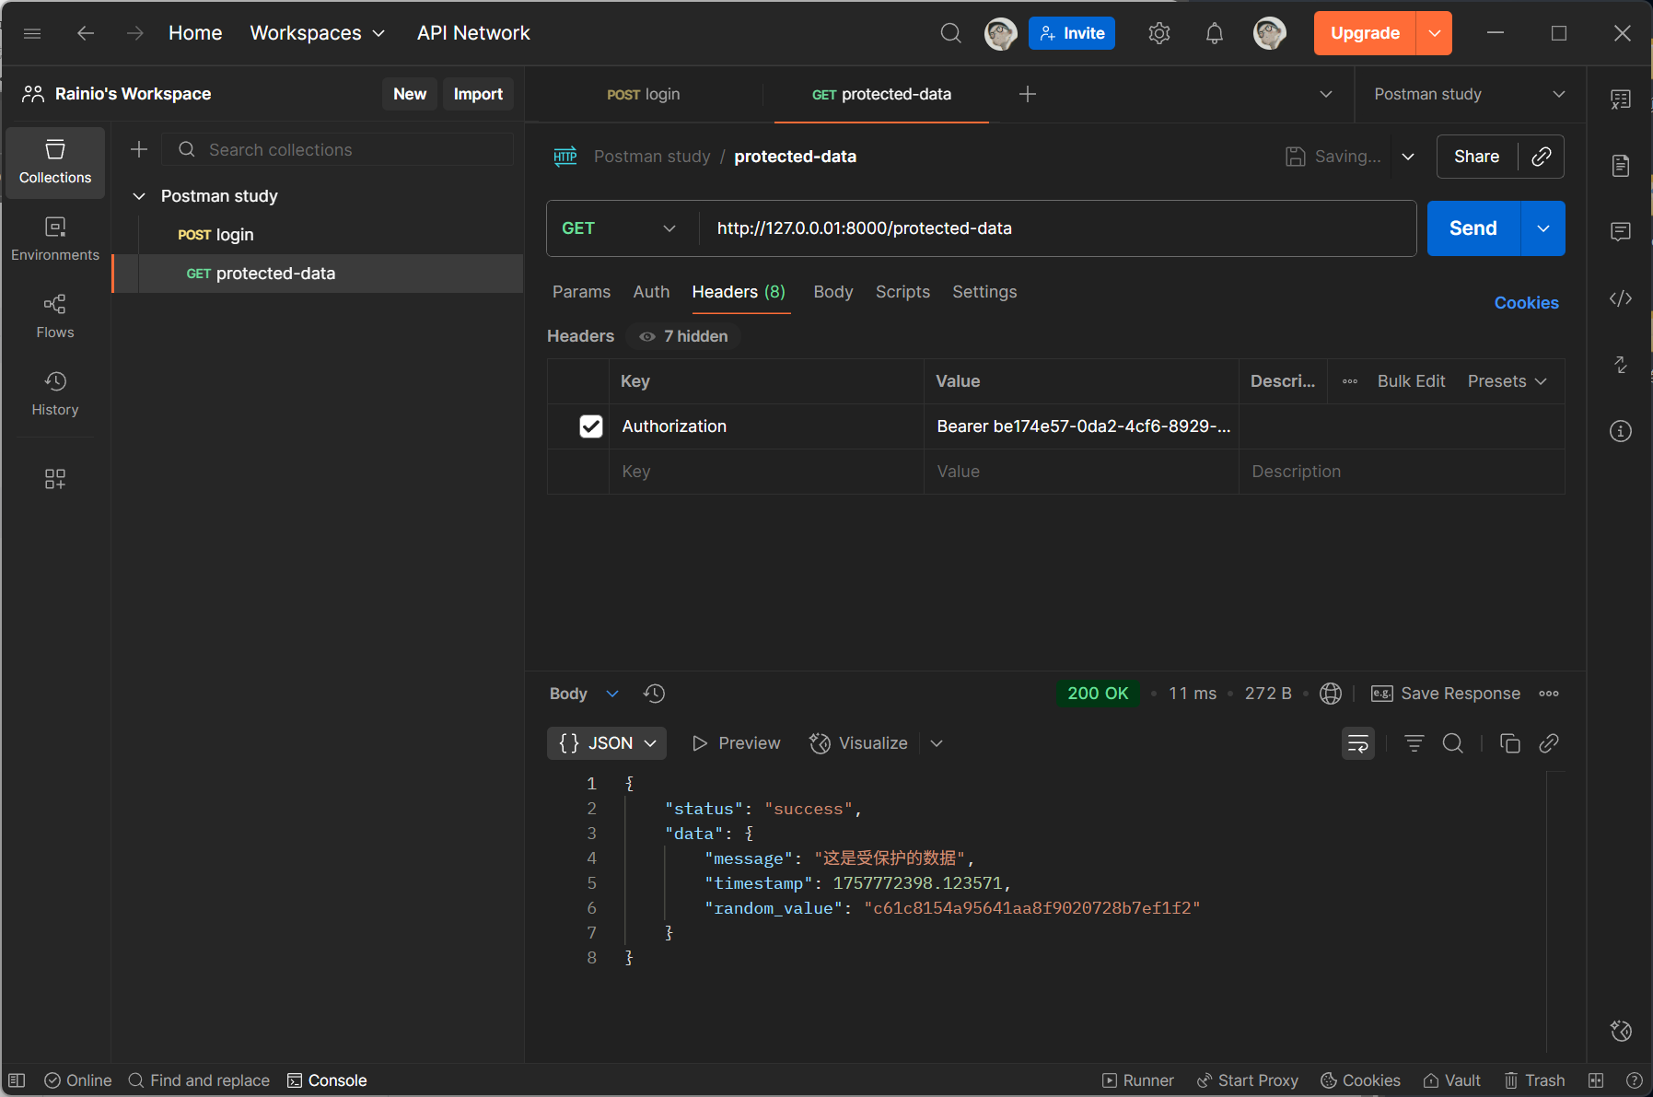This screenshot has width=1653, height=1097.
Task: Click the Invite button
Action: tap(1072, 33)
